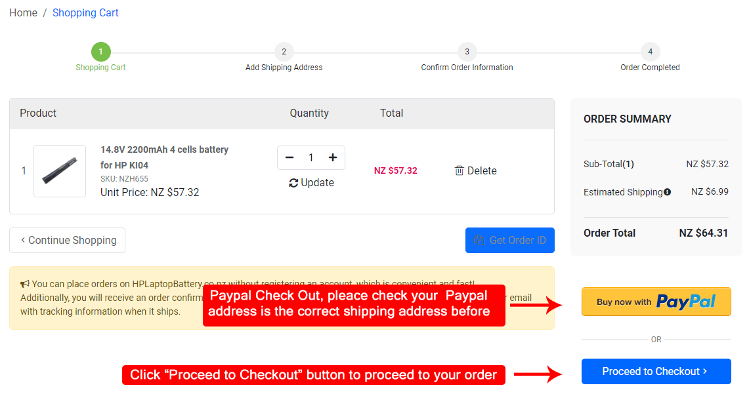749x396 pixels.
Task: Click the quantity input field
Action: [x=311, y=157]
